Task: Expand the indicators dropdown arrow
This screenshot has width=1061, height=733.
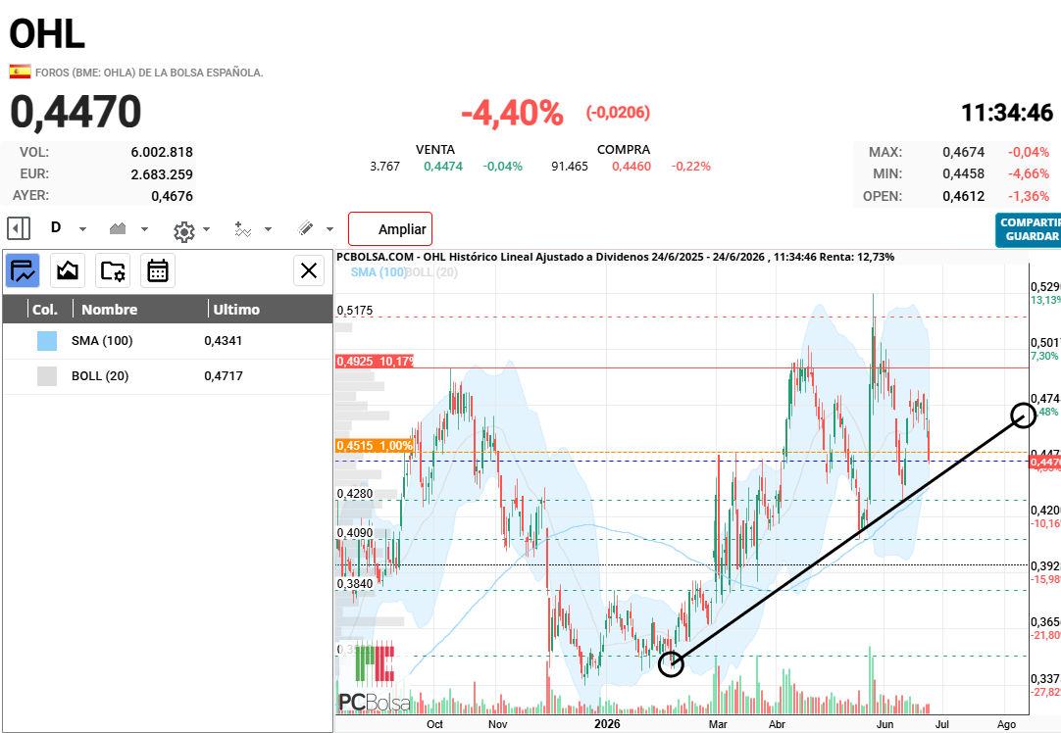Action: (268, 229)
